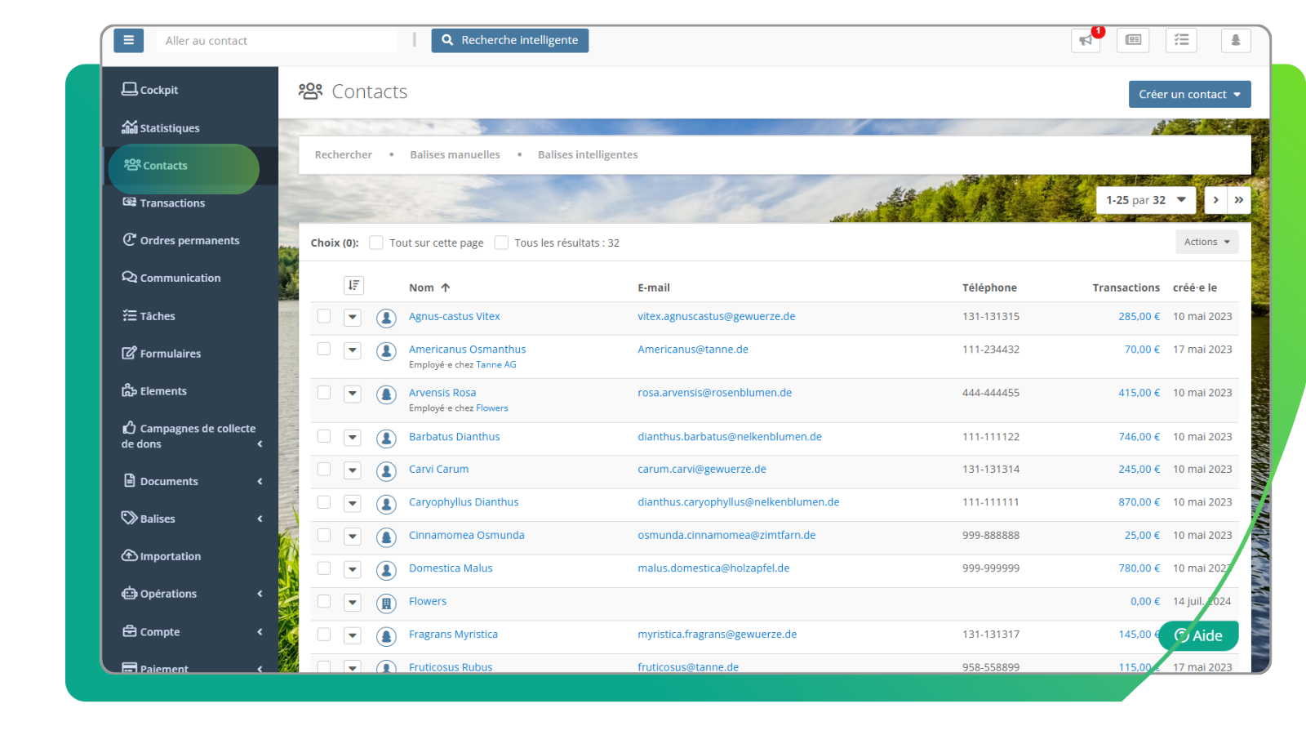
Task: Expand the Actions dropdown
Action: tap(1206, 242)
